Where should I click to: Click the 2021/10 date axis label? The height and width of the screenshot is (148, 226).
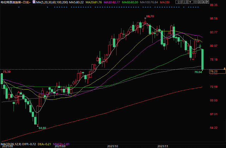[112, 146]
